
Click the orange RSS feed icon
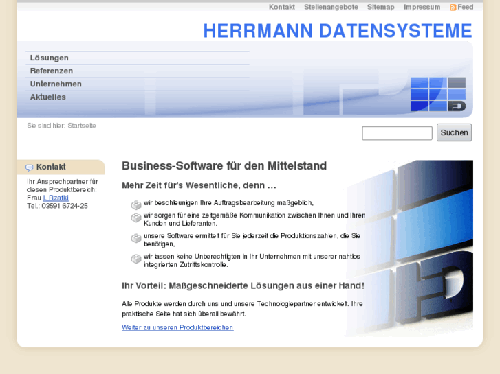click(453, 8)
